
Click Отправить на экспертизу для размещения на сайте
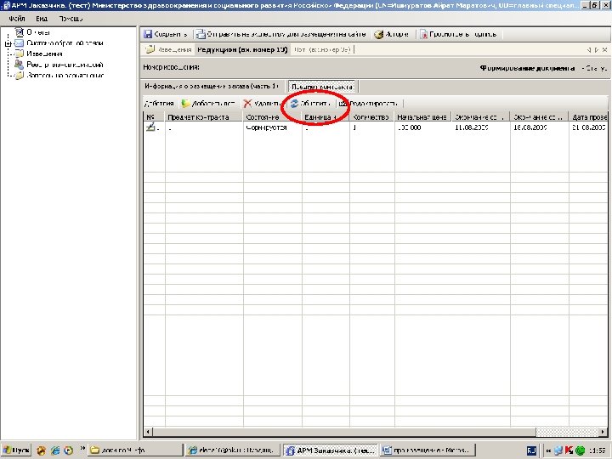(x=286, y=34)
